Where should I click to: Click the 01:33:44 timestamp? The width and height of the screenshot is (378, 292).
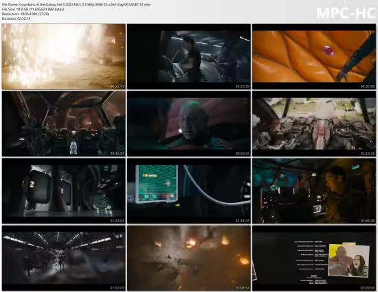coord(243,221)
